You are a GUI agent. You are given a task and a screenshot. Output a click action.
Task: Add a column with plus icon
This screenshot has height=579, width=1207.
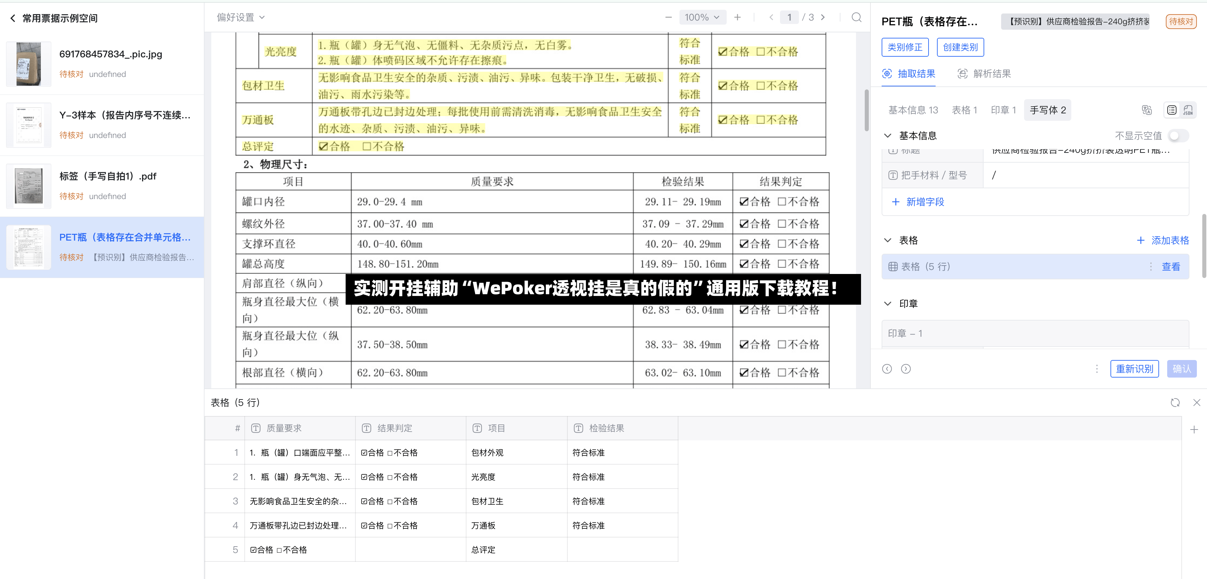1195,430
